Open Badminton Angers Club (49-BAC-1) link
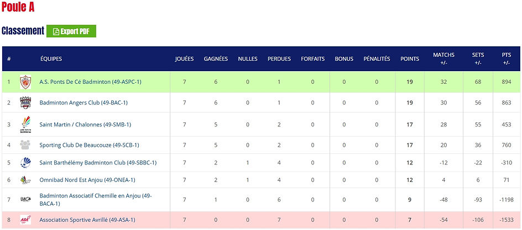Image resolution: width=522 pixels, height=230 pixels. click(83, 103)
